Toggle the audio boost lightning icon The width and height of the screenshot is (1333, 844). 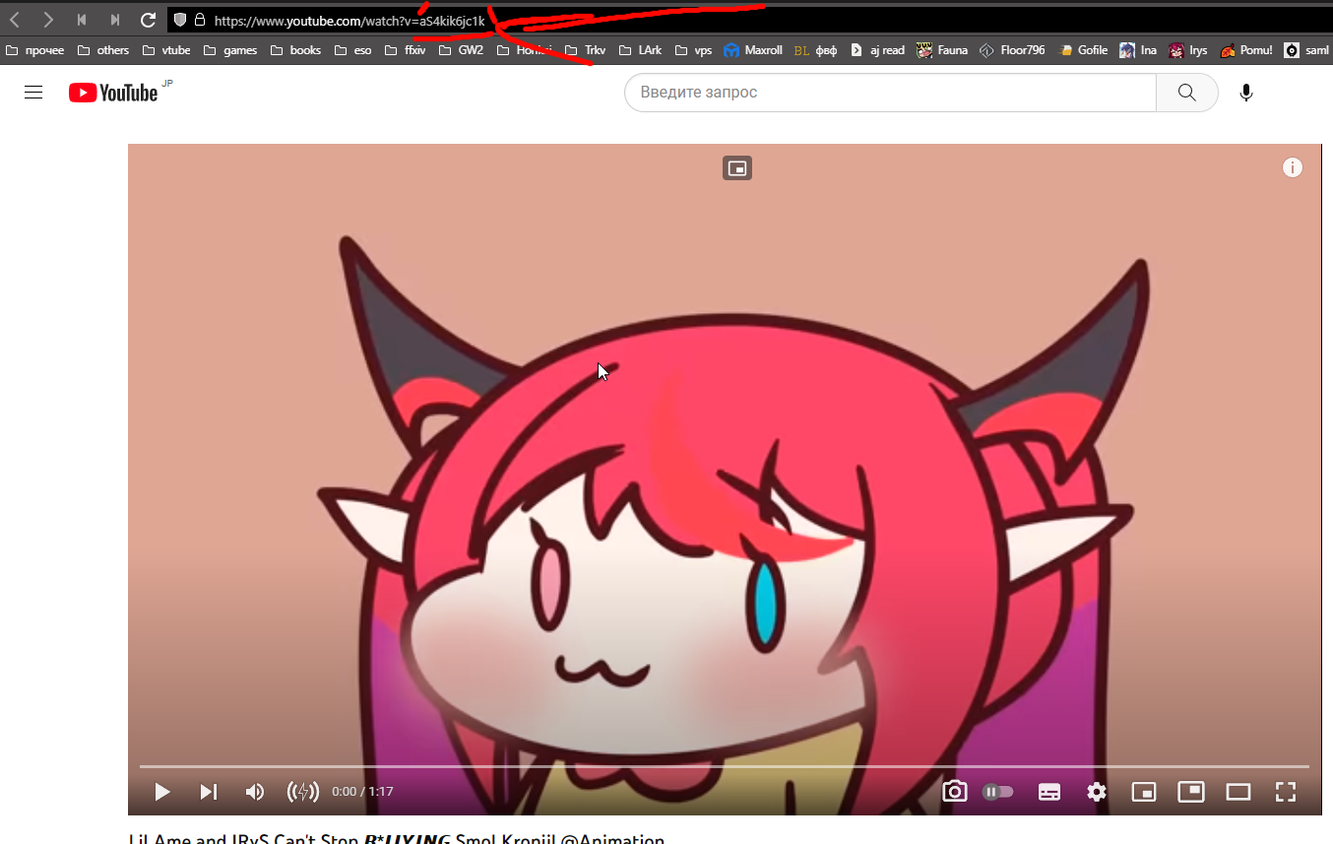point(303,792)
